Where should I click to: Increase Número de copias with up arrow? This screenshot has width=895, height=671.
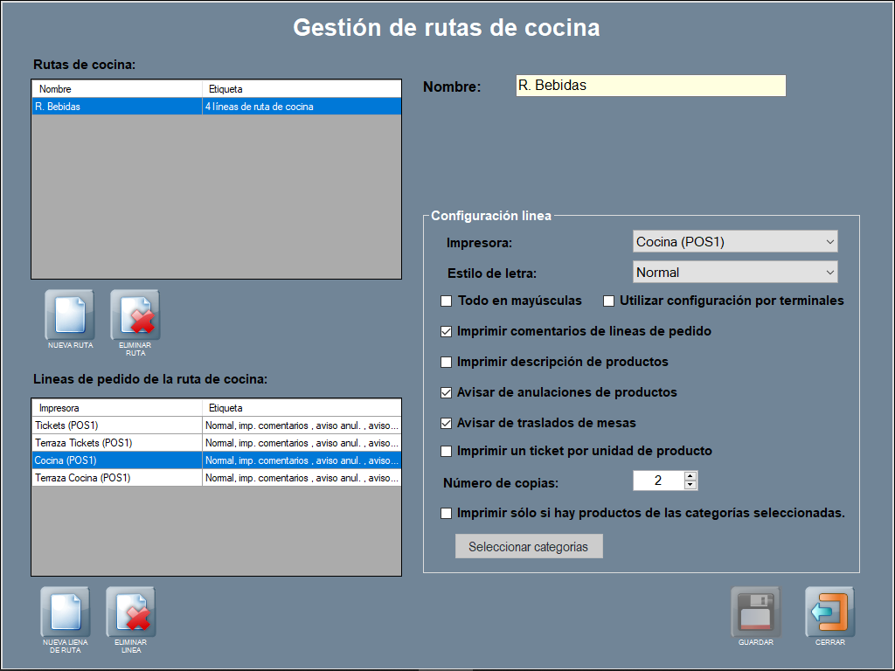pyautogui.click(x=690, y=476)
